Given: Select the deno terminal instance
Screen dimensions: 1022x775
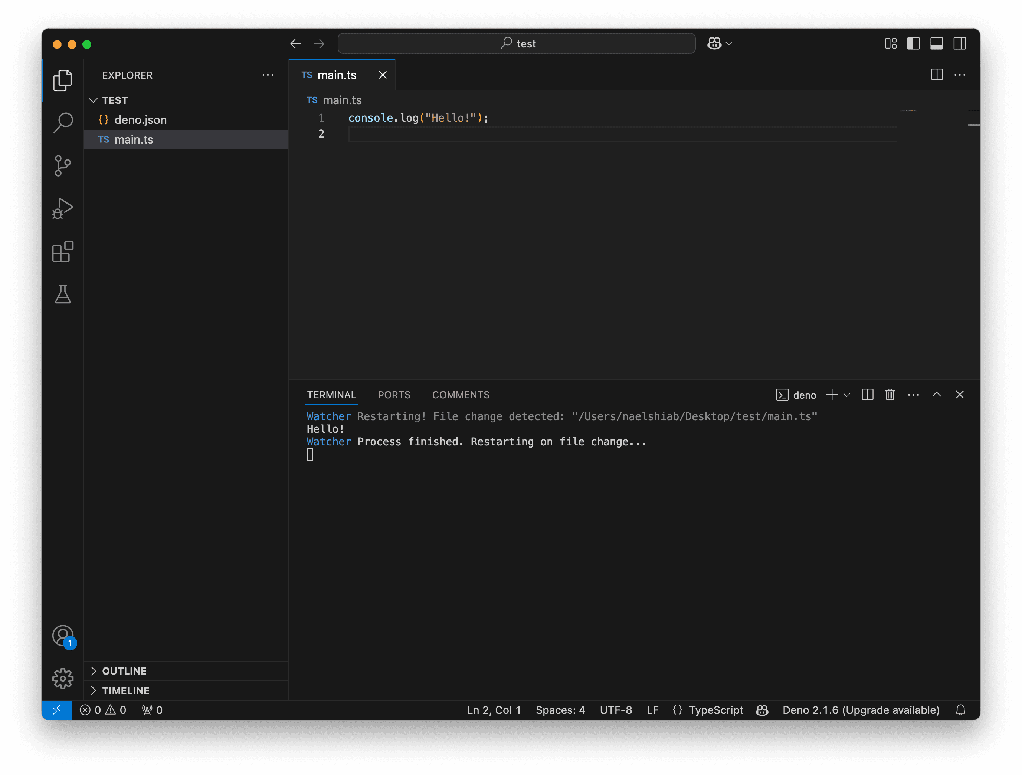Looking at the screenshot, I should [796, 395].
